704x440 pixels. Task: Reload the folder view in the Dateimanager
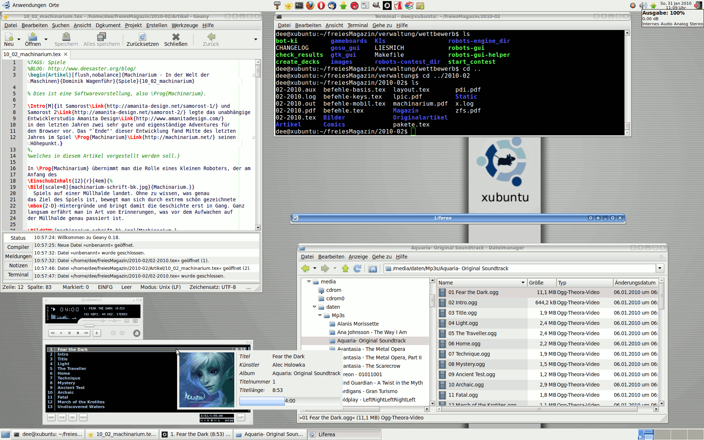[x=357, y=268]
